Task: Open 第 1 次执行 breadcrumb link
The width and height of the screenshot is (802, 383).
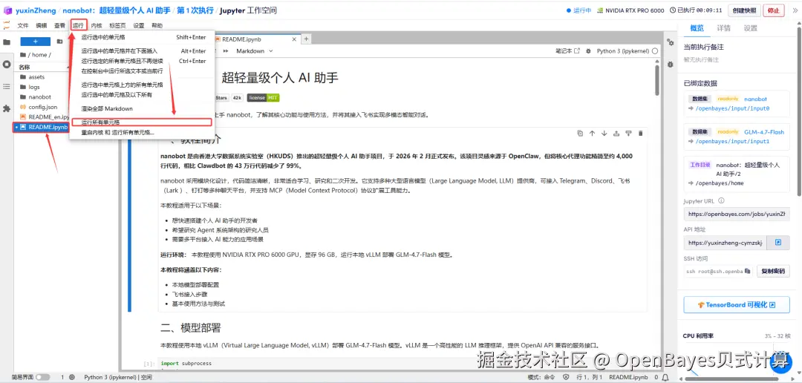Action: point(195,10)
